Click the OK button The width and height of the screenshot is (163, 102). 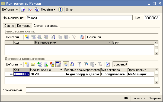pos(126,98)
